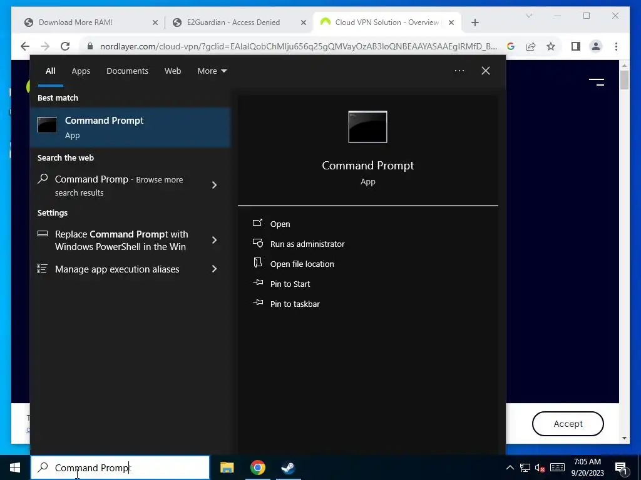Go forward in Chrome
Screen dimensions: 641x480
point(45,46)
